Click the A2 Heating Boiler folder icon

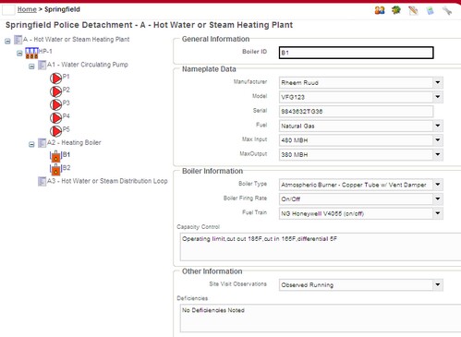point(42,143)
